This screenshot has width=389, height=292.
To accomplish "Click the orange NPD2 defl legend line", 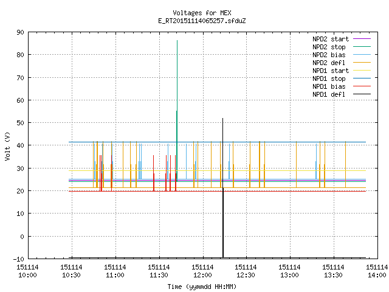I will click(x=362, y=62).
